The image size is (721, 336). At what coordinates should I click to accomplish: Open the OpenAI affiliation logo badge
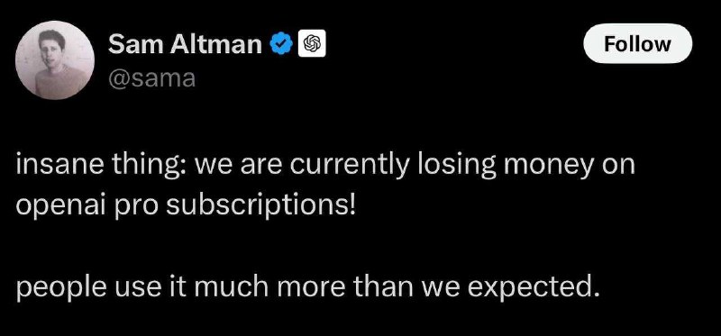[x=312, y=43]
